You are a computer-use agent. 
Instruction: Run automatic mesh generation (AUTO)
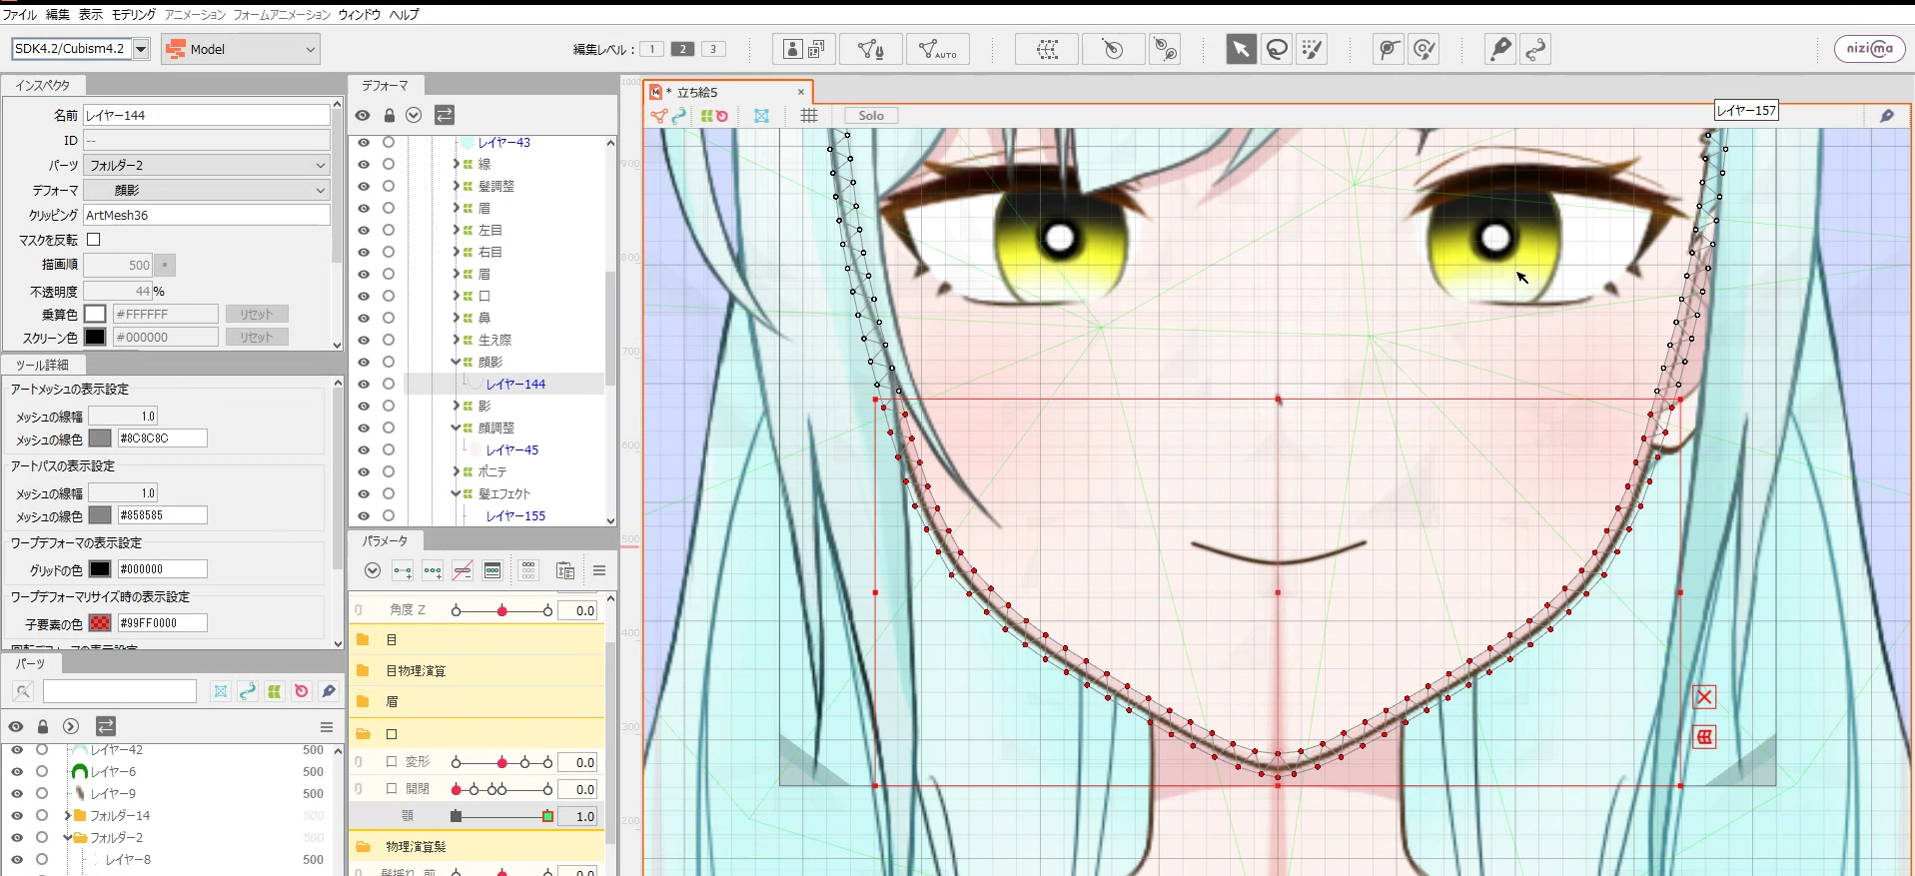(x=937, y=49)
